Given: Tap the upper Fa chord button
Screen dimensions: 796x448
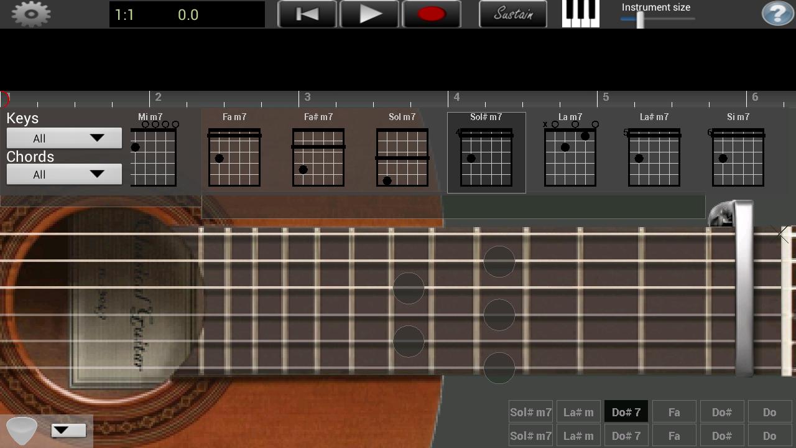Looking at the screenshot, I should [x=674, y=412].
